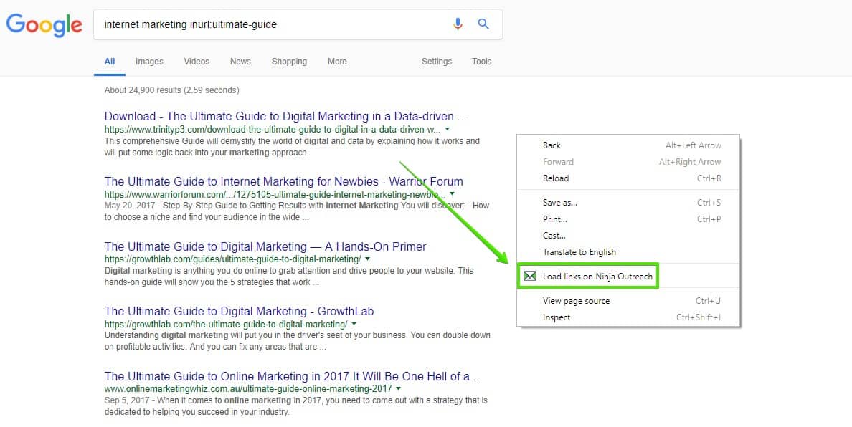Click the Ninja Outreach envelope icon
Screen dimensions: 852x427
(529, 276)
